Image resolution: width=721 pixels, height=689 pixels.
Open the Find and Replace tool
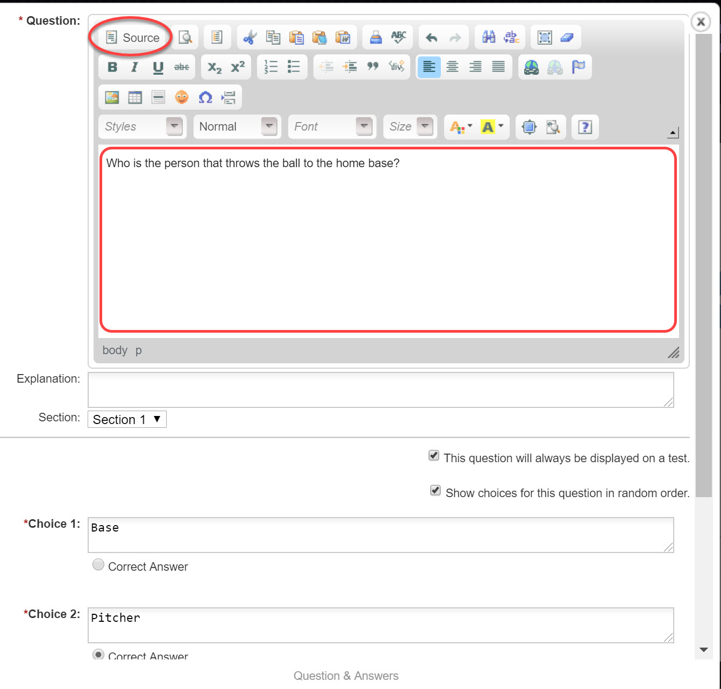tap(488, 37)
